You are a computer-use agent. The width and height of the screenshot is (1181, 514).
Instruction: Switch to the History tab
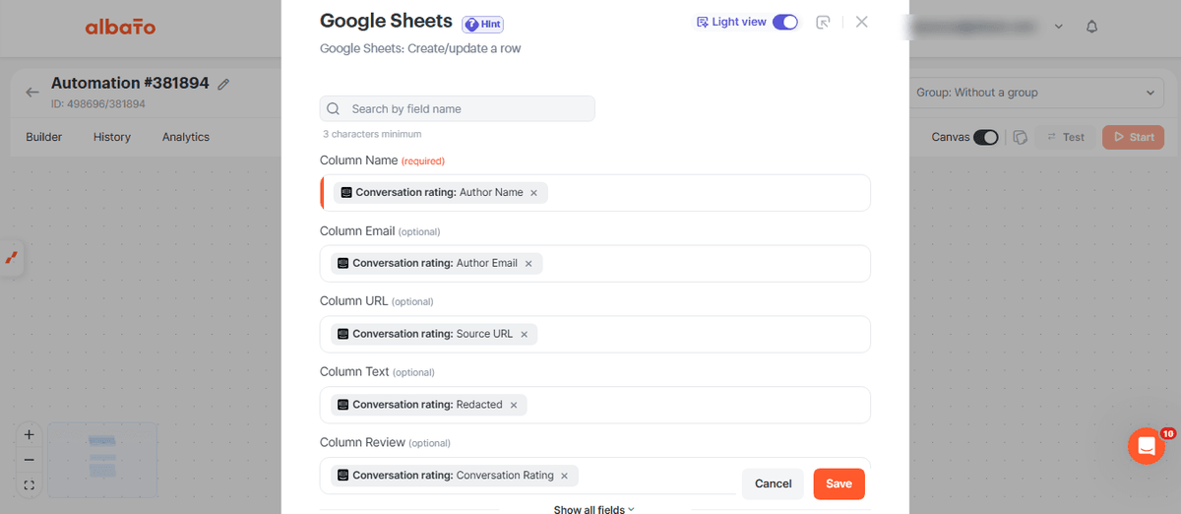click(x=112, y=137)
